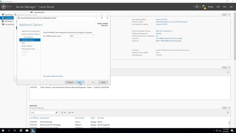Open the second criteria dropdown beside Services filter
This screenshot has width=236, height=133.
pyautogui.click(x=70, y=113)
